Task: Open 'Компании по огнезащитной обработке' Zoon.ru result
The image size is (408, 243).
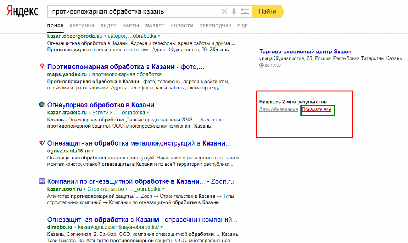Action: click(141, 181)
